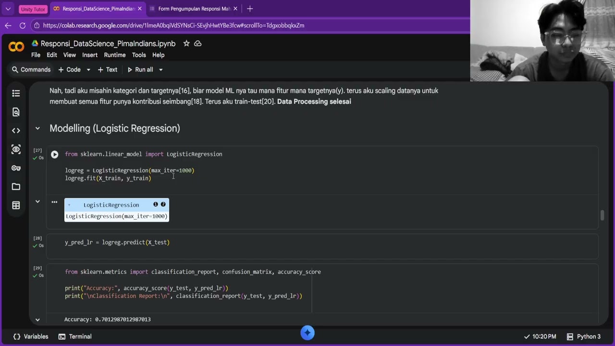Go back with the browser back arrow
Screen dimensions: 615x346
[8, 25]
